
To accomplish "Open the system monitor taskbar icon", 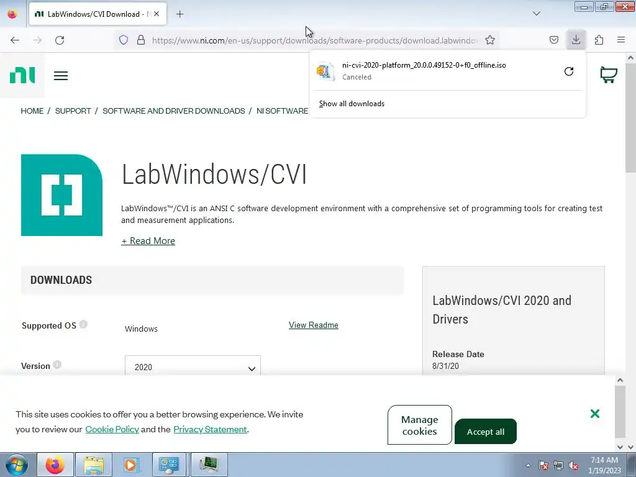I will 209,465.
